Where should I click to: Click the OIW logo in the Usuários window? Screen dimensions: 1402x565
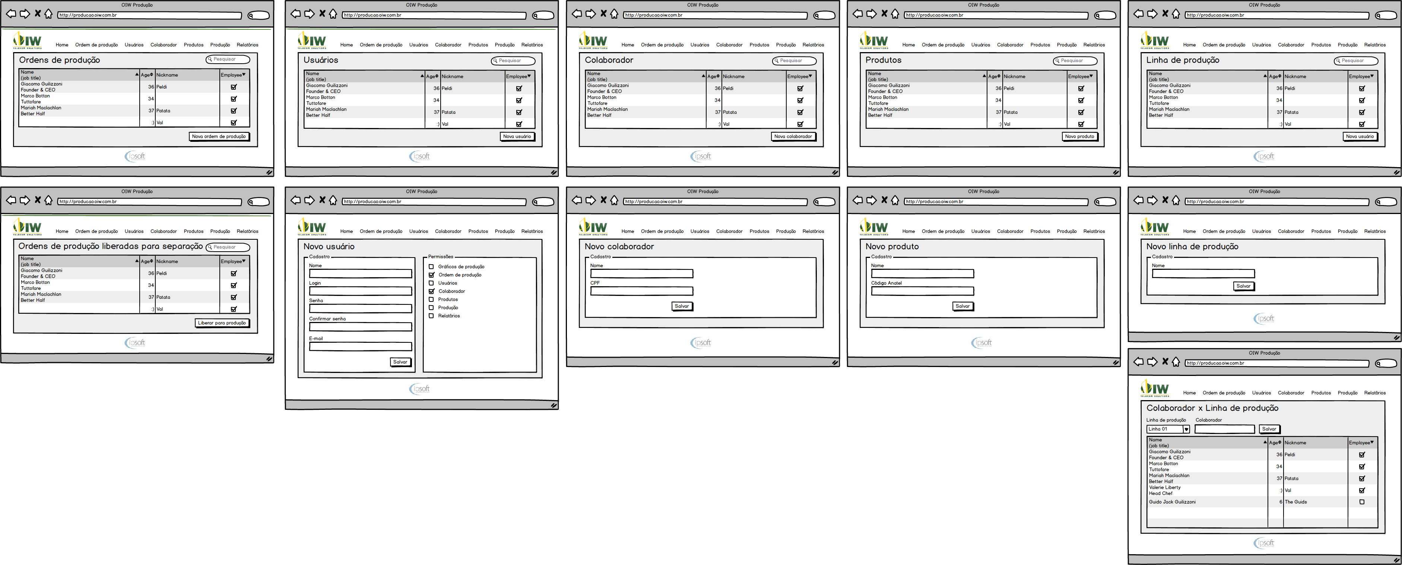(312, 41)
